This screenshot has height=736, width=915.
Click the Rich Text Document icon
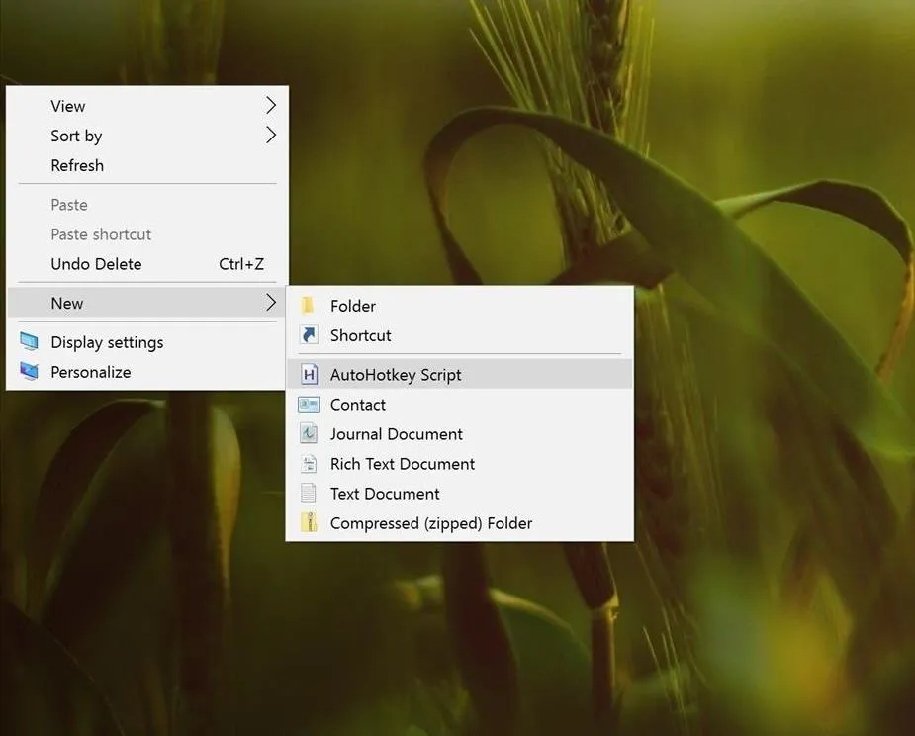pos(308,463)
